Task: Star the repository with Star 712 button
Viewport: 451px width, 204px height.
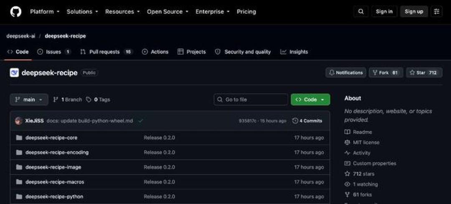Action: pos(424,73)
